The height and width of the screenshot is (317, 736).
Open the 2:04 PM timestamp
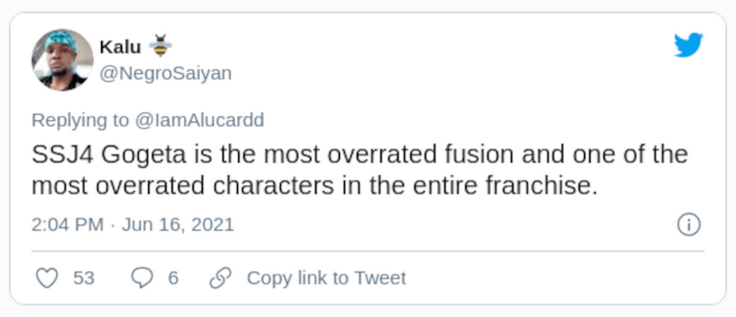tap(67, 224)
